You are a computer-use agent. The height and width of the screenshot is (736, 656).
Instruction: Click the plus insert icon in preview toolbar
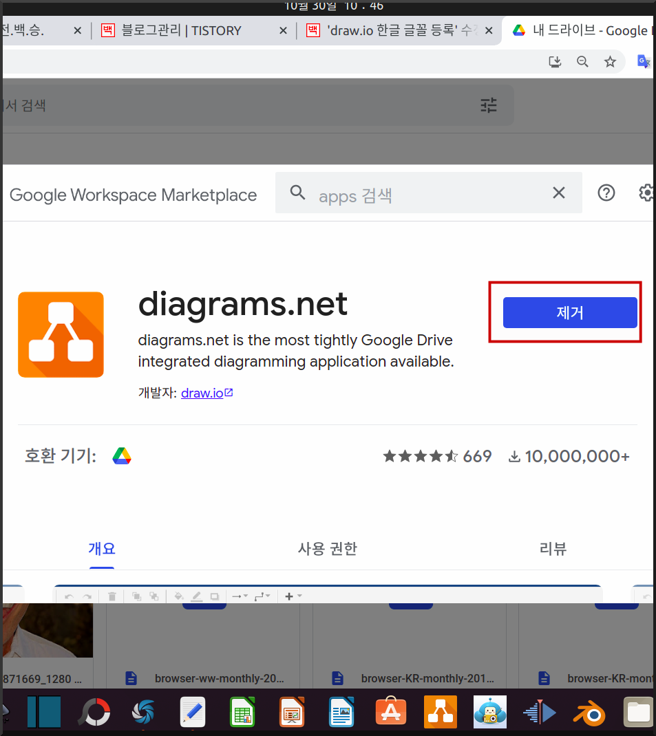tap(289, 596)
